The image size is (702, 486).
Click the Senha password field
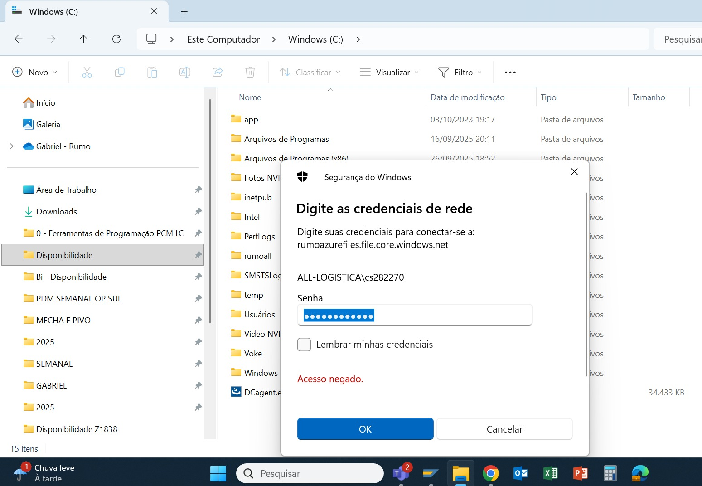(x=415, y=315)
